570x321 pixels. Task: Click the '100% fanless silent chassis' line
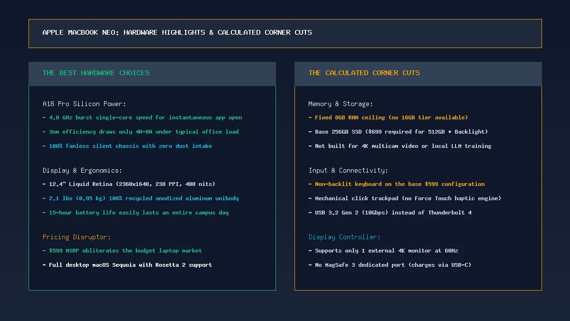pos(127,146)
